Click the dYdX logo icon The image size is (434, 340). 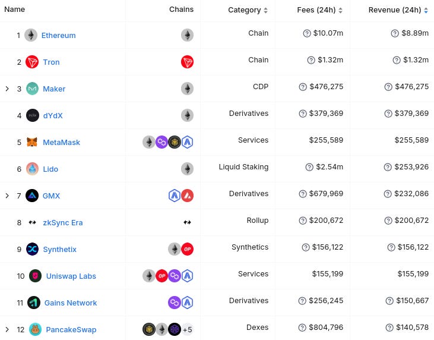coord(33,115)
